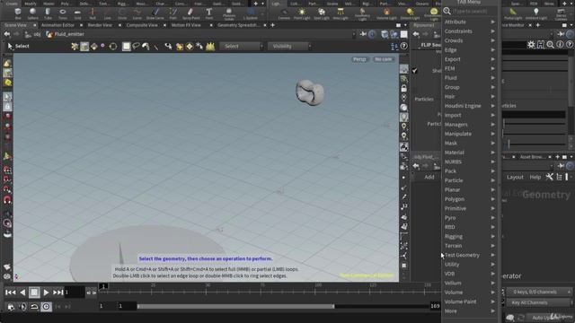Open the Layout menu in network pane
Viewport: 575px width, 323px height.
(515, 177)
